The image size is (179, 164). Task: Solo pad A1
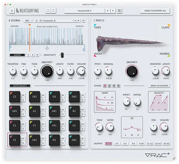click(x=43, y=114)
